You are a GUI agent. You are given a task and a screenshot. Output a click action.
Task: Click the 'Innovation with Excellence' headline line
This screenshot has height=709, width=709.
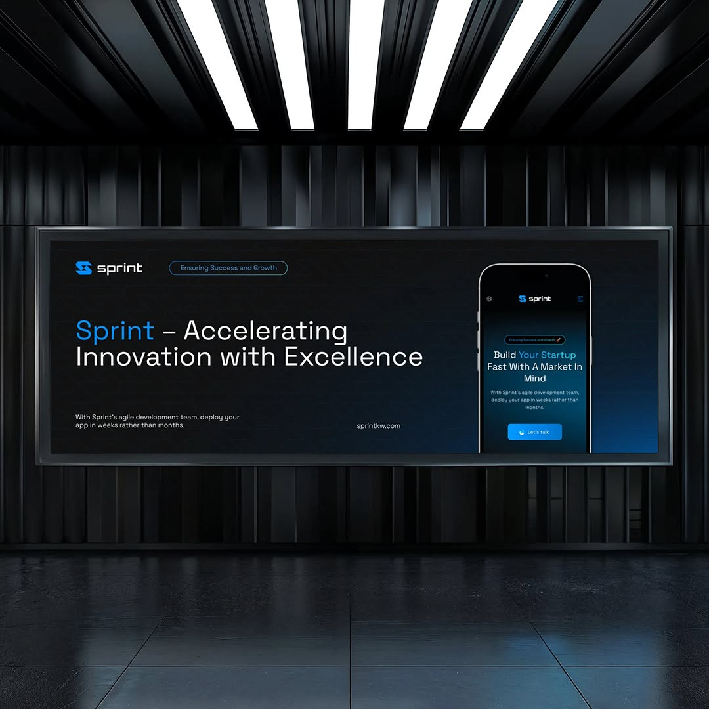tap(249, 357)
